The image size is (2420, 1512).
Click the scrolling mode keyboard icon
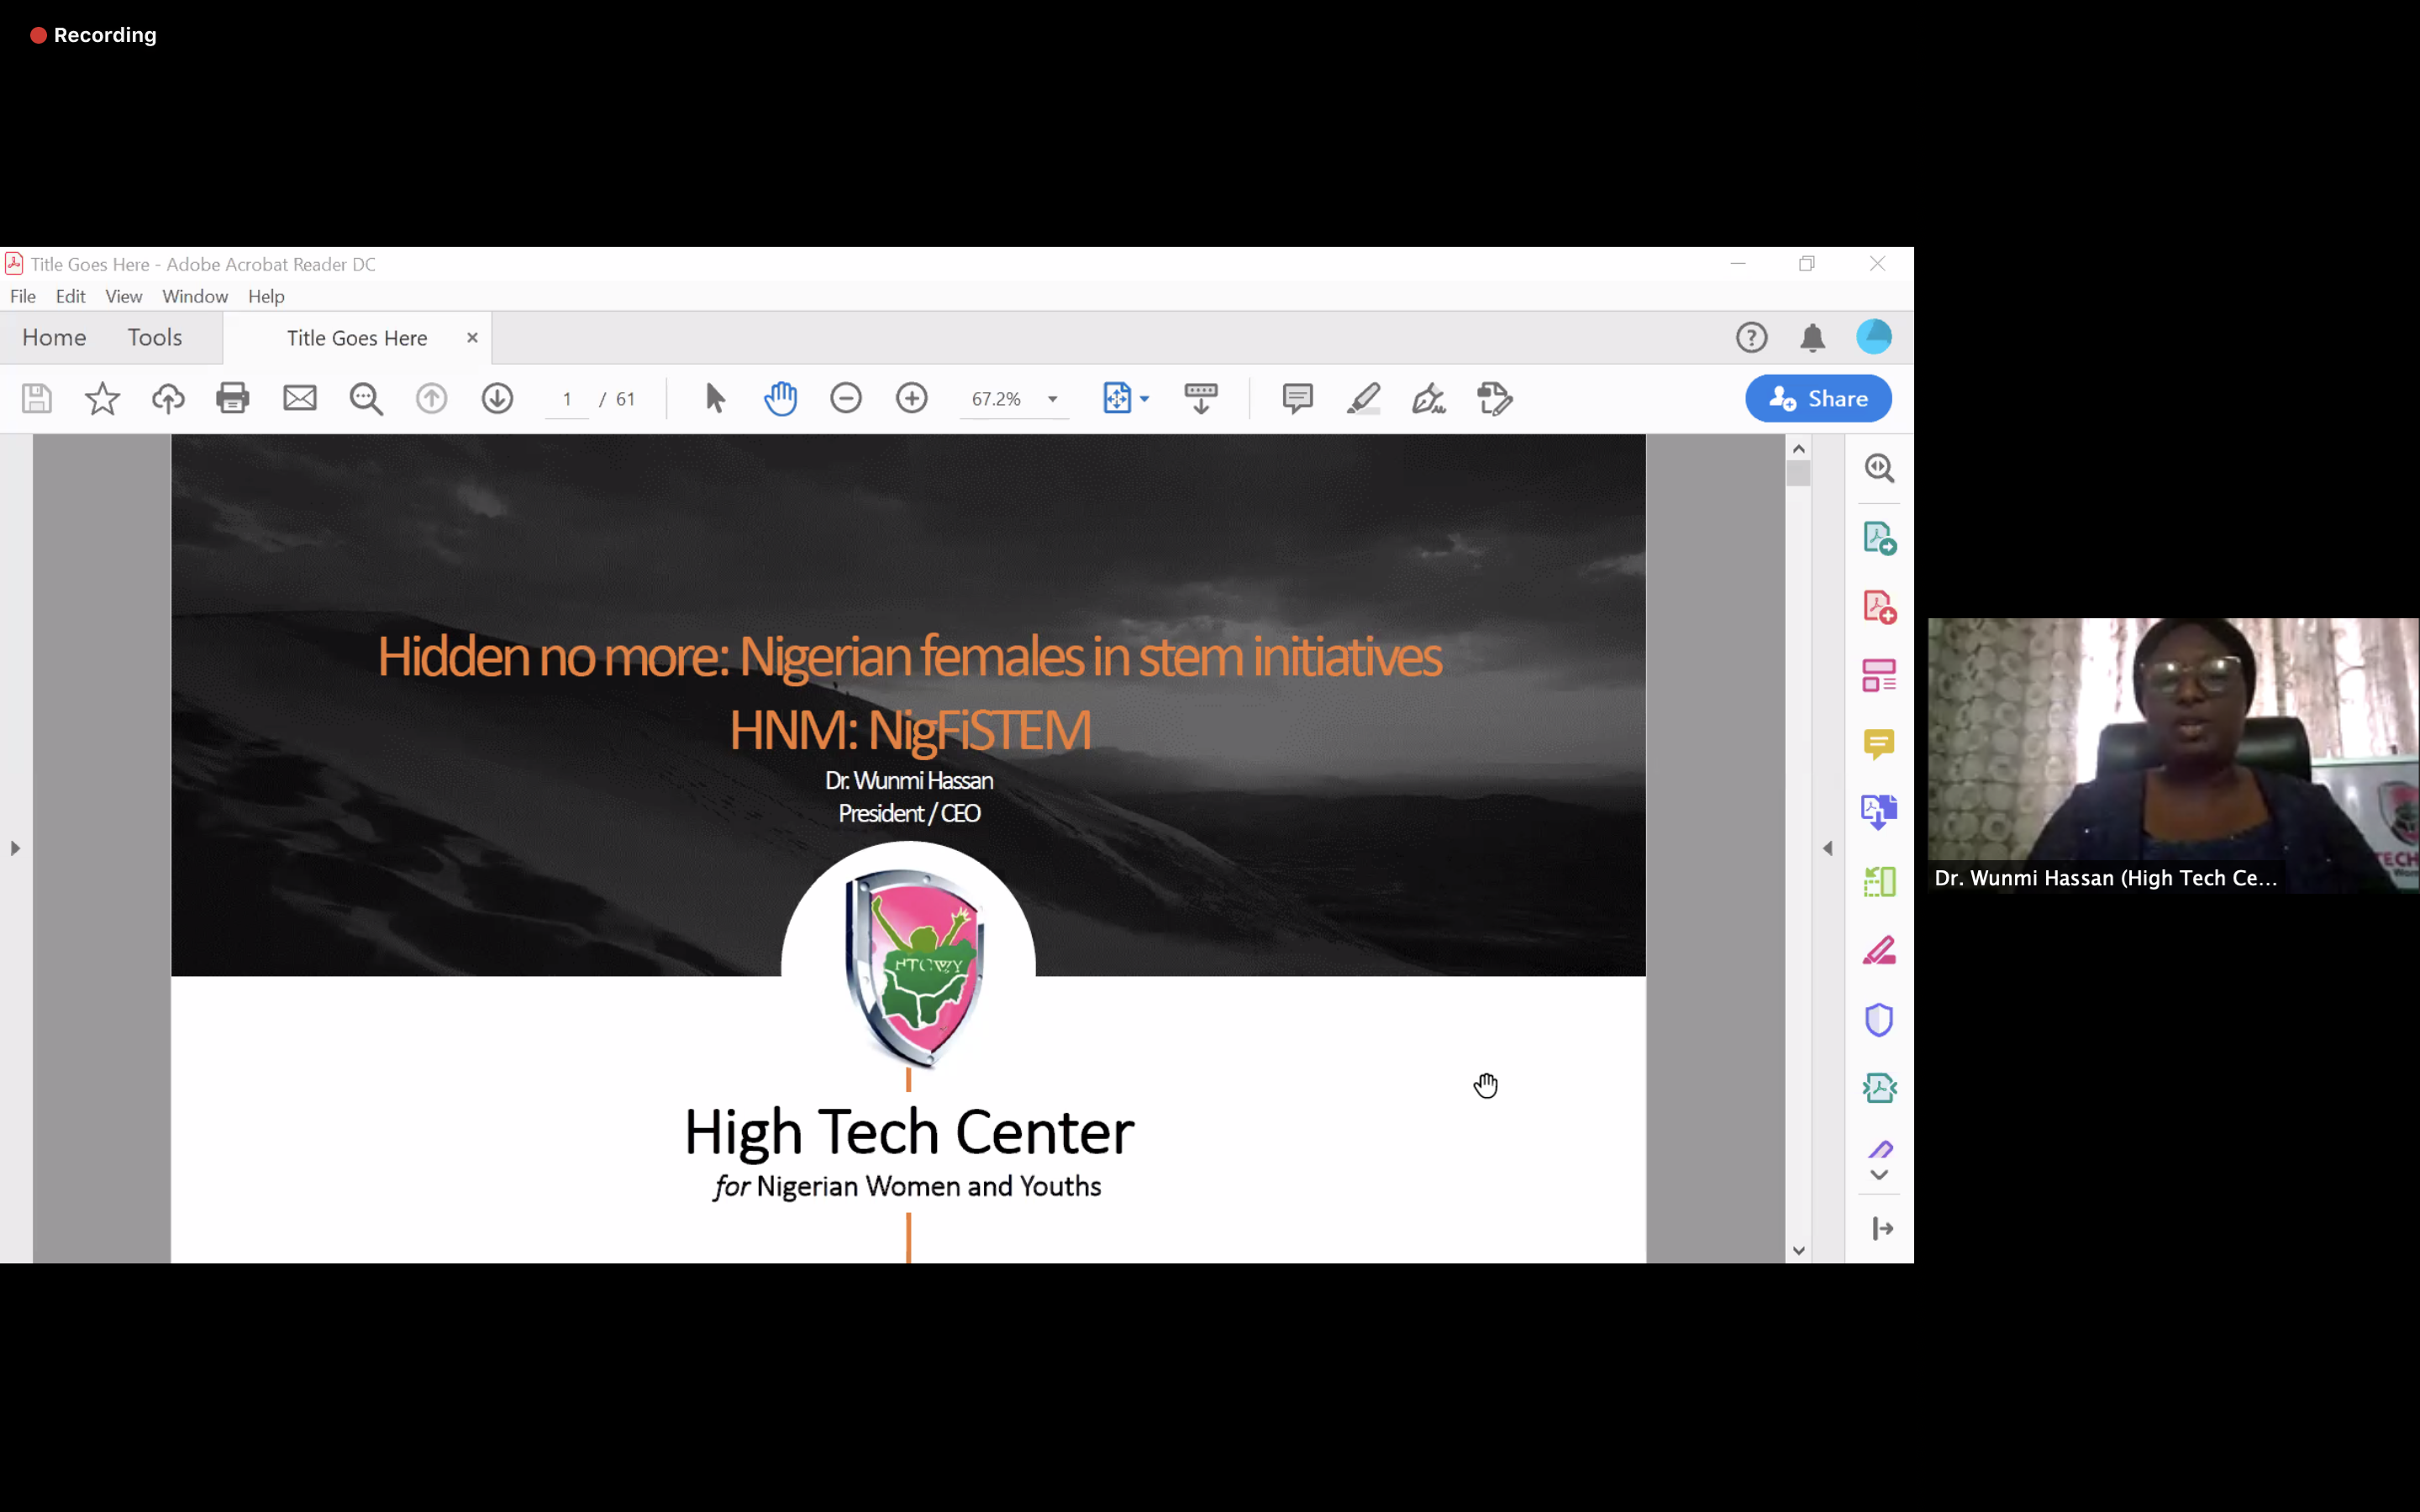click(1201, 399)
